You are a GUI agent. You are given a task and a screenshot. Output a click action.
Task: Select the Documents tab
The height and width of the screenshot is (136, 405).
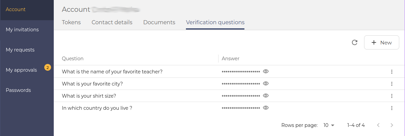tap(159, 22)
